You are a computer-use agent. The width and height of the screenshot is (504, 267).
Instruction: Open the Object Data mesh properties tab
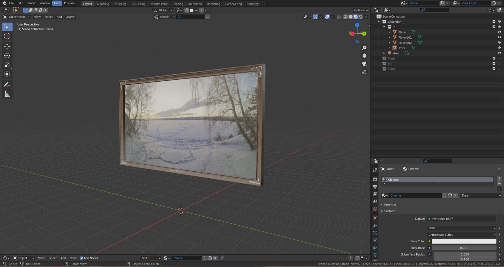(x=375, y=255)
